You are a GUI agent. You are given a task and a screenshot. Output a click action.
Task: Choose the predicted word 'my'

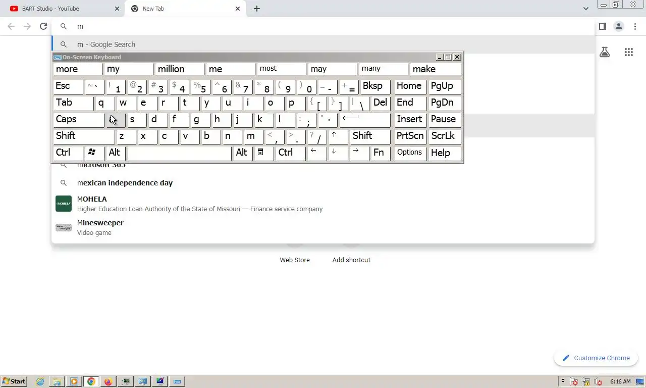129,69
